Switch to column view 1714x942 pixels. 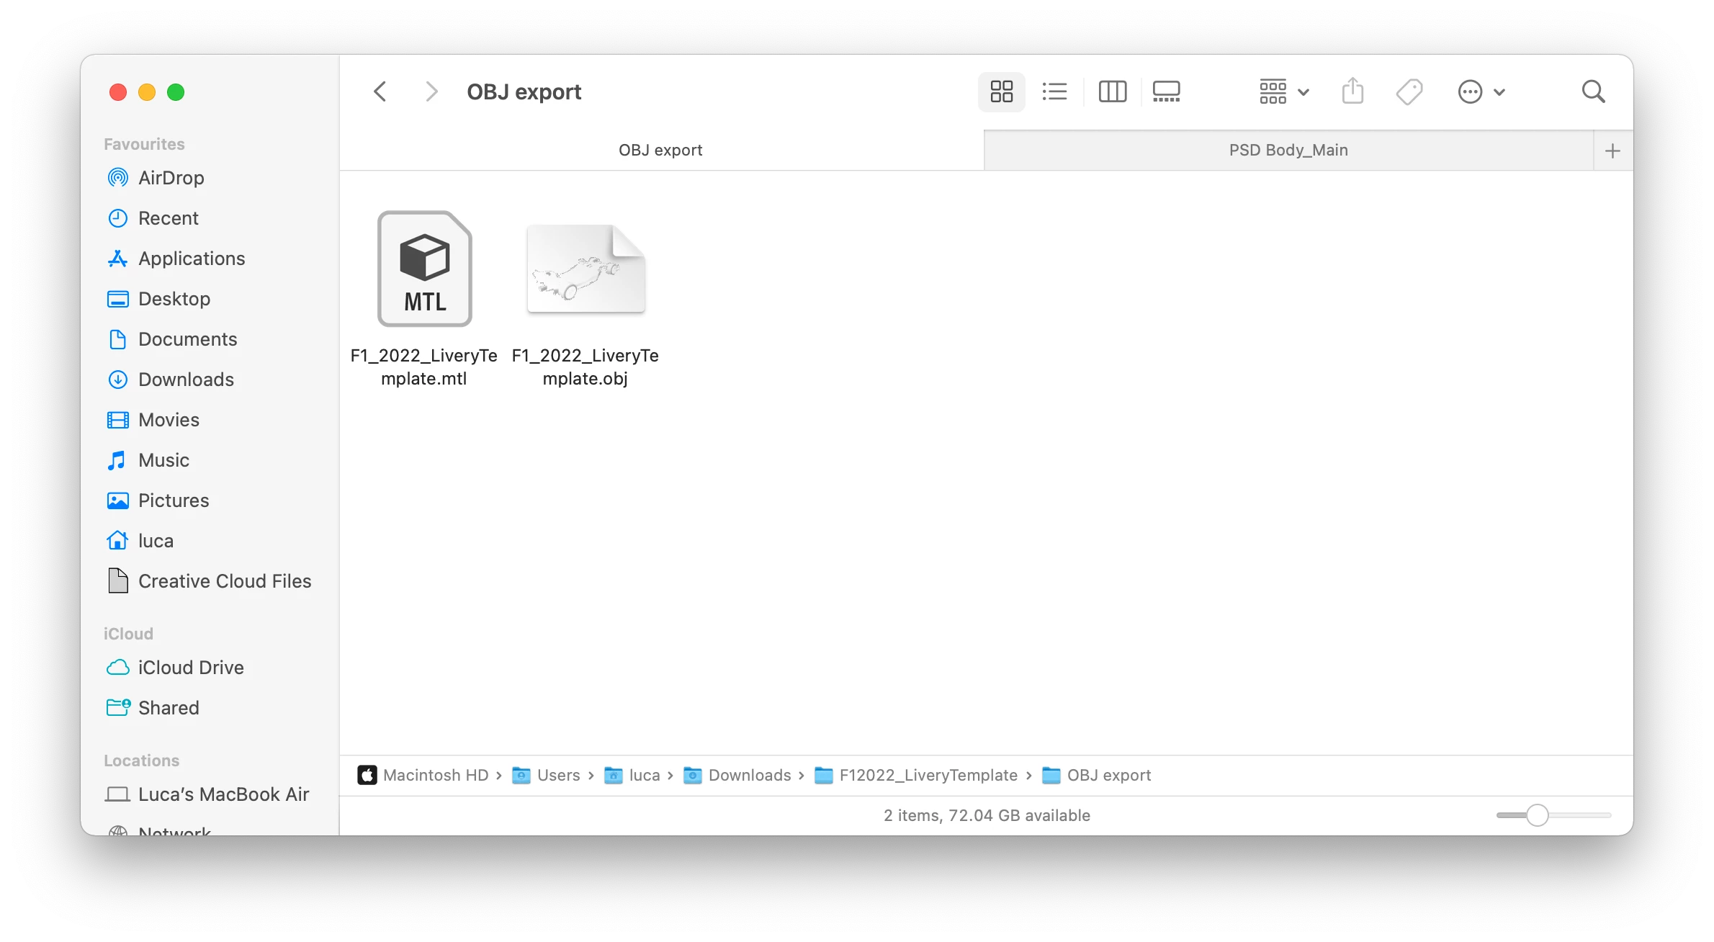[x=1112, y=91]
